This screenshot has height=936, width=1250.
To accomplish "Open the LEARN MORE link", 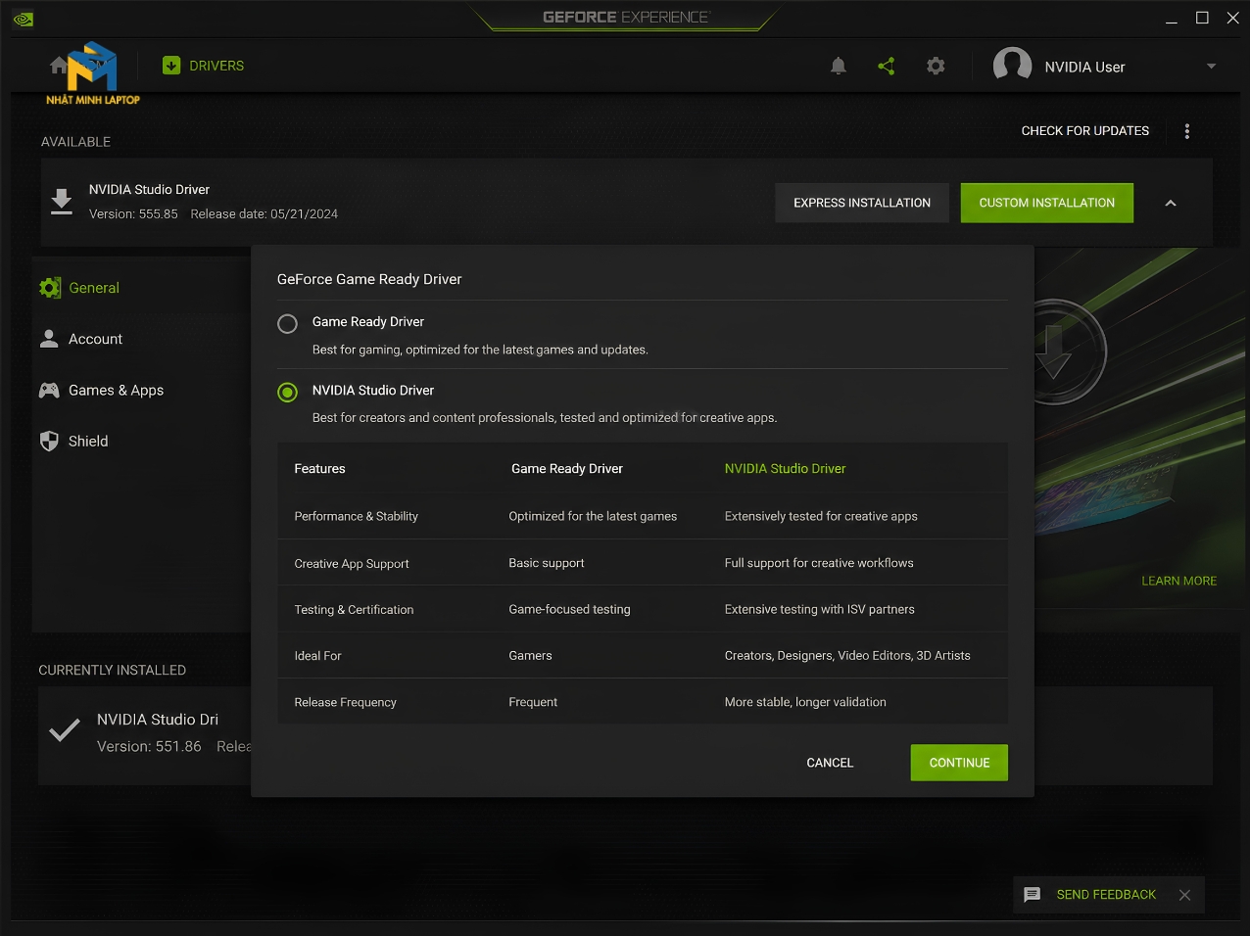I will (1179, 581).
